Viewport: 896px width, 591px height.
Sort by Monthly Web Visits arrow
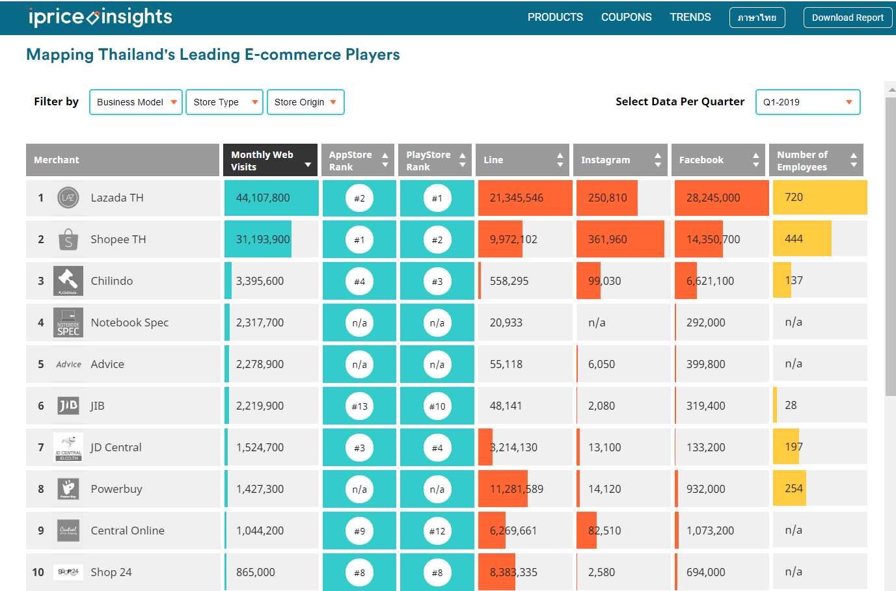(308, 165)
